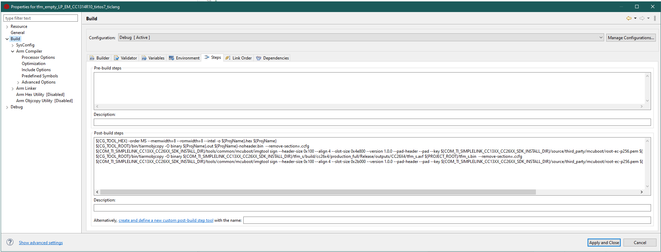Screen dimensions: 661x252
Task: Click the Dependencies tab icon
Action: (x=258, y=58)
